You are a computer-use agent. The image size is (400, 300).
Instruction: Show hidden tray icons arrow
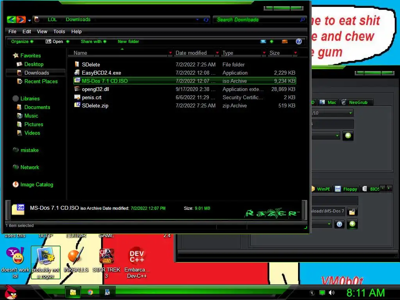coord(312,293)
